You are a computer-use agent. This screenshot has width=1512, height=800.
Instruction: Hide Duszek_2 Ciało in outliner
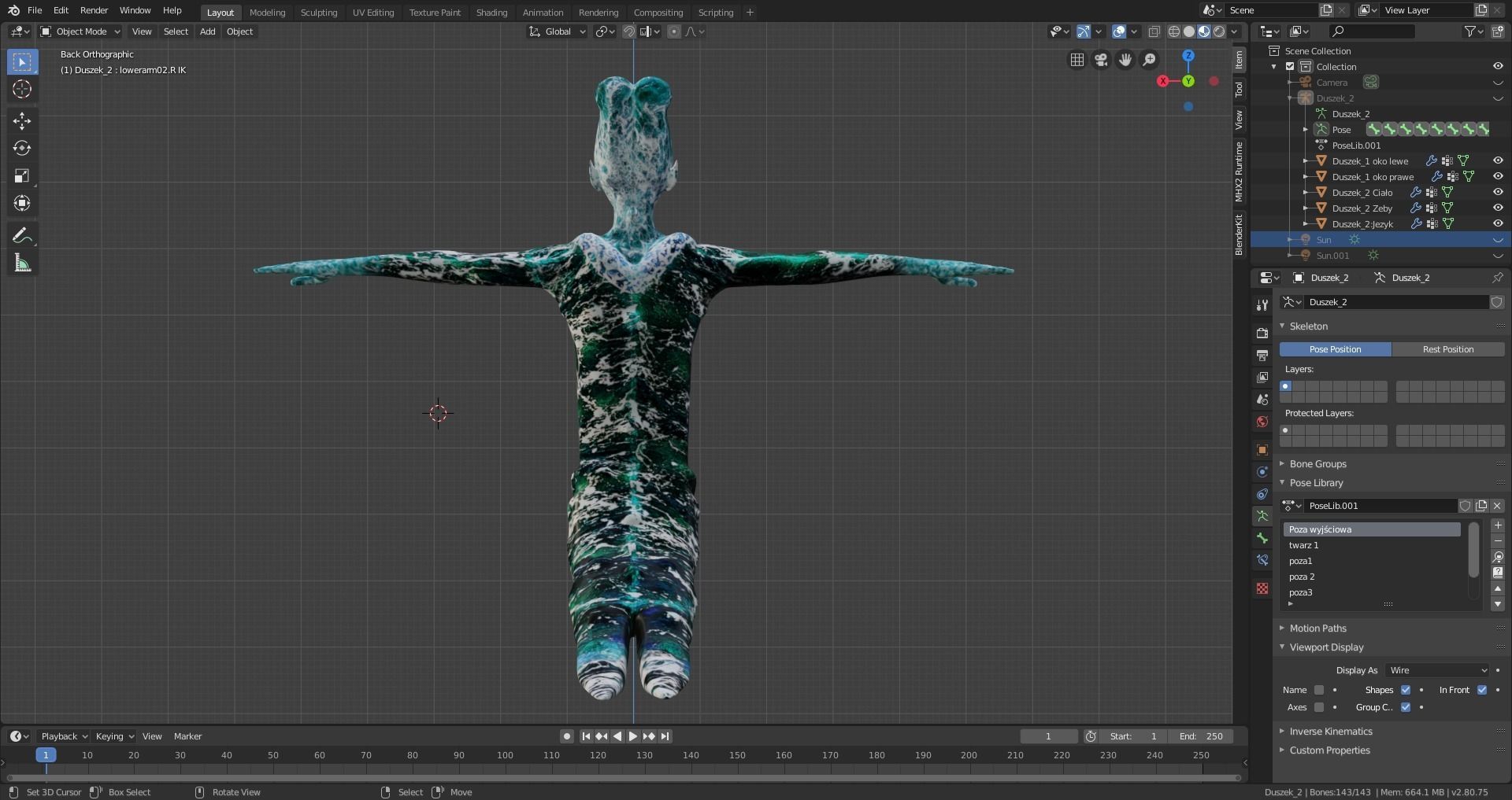(1498, 192)
